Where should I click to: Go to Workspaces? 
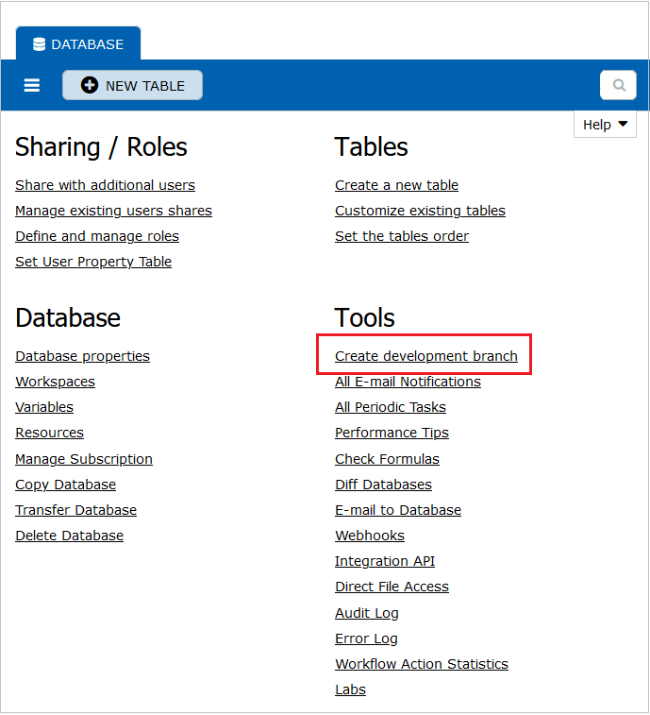pyautogui.click(x=55, y=382)
